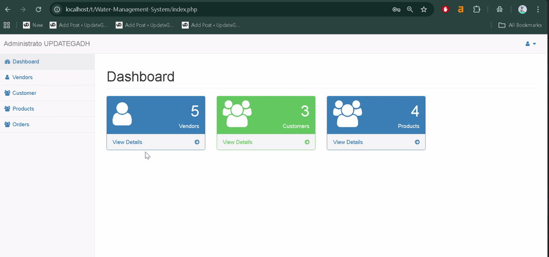This screenshot has width=549, height=257.
Task: Click the Vendors person icon in sidebar
Action: (7, 77)
